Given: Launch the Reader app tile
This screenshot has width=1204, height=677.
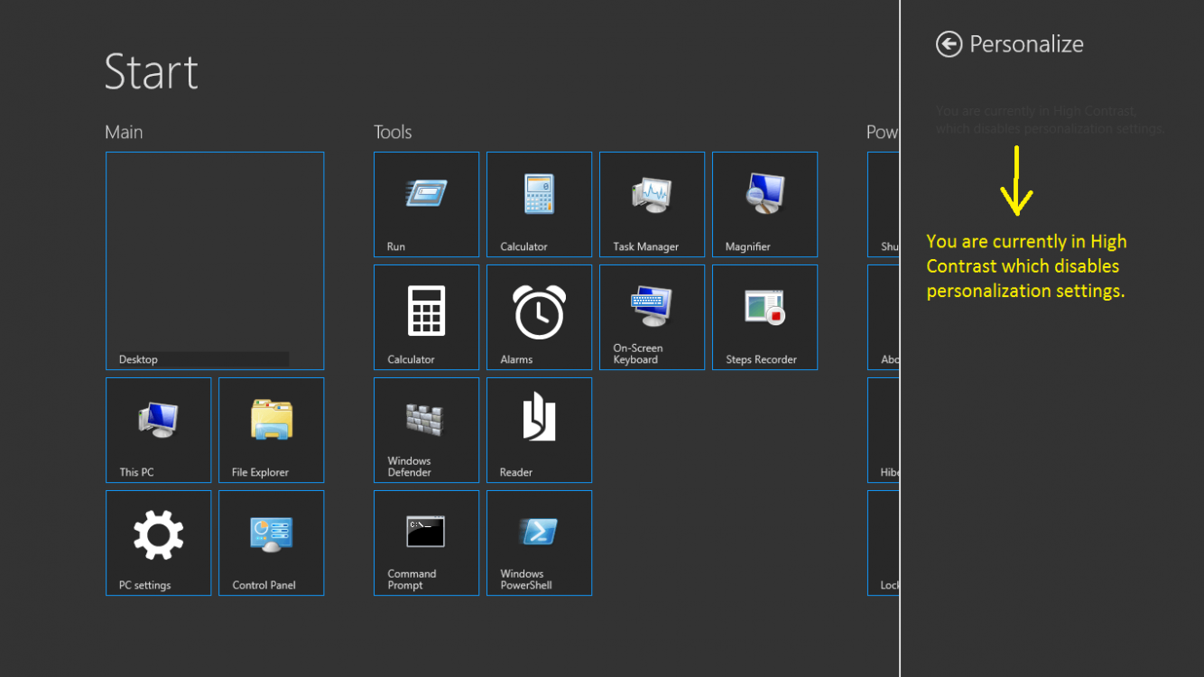Looking at the screenshot, I should [539, 431].
